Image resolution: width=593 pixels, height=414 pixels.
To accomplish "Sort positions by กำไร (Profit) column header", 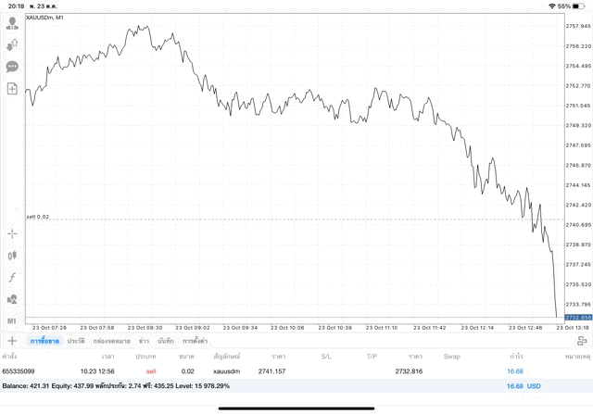I will coord(514,356).
